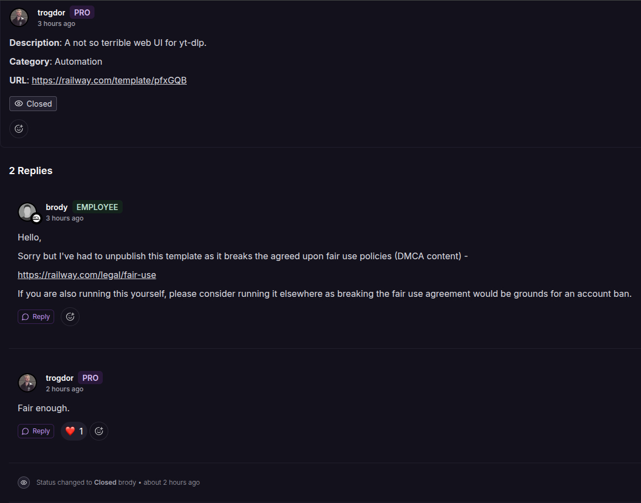Click the PRO badge in trogdor's reply
This screenshot has height=503, width=641.
pyautogui.click(x=90, y=378)
